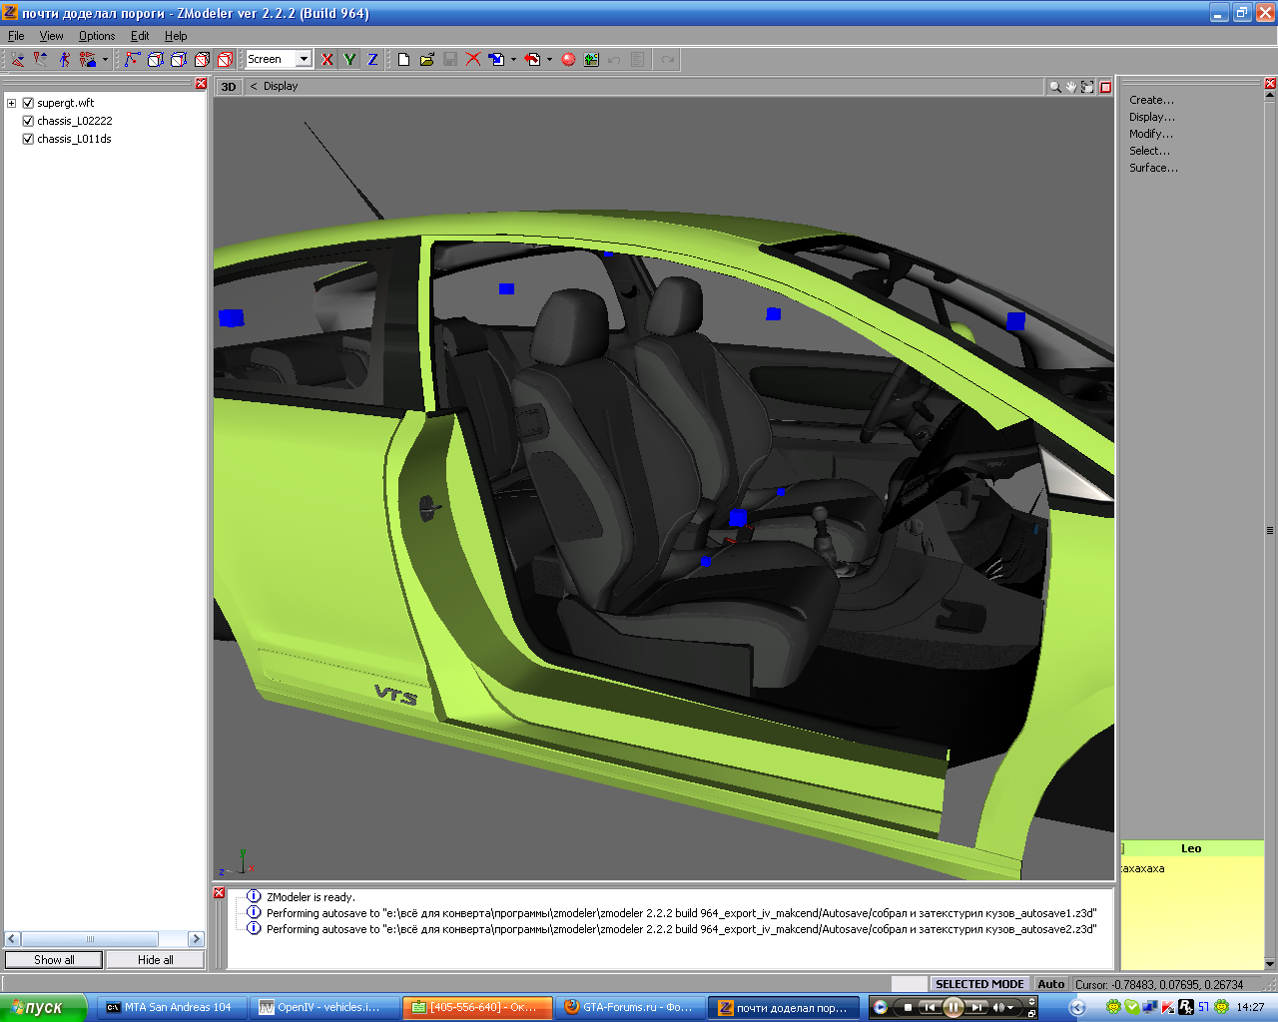Click the red X delete icon in toolbar
The width and height of the screenshot is (1278, 1022).
coord(473,60)
